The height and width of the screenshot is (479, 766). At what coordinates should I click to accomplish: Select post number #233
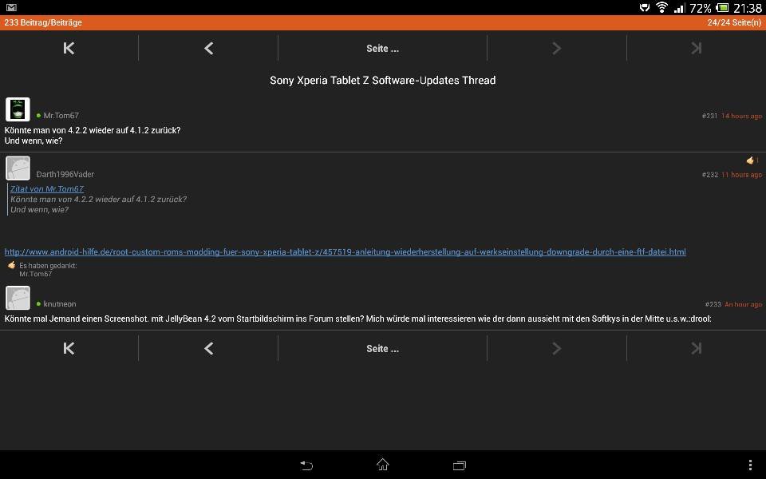pyautogui.click(x=713, y=304)
